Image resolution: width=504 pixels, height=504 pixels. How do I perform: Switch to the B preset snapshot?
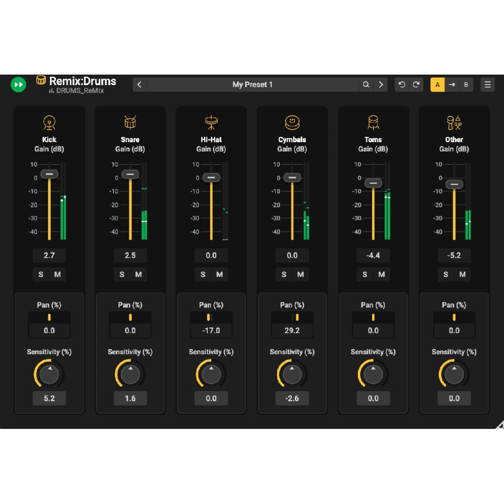(466, 85)
